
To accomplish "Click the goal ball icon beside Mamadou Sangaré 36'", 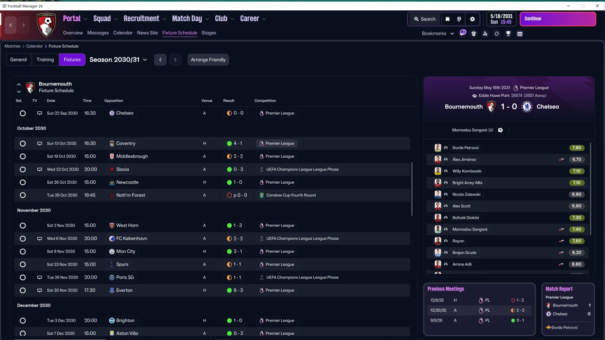I will click(x=501, y=130).
